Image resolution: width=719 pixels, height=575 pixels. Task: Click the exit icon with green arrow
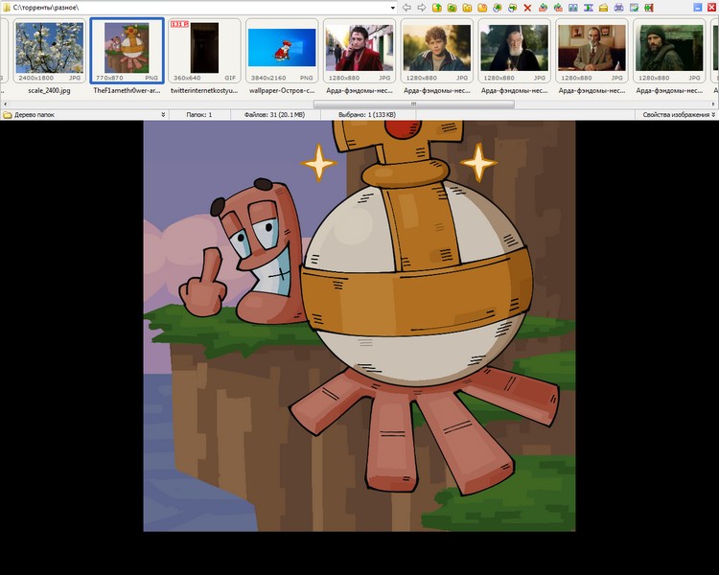(649, 8)
